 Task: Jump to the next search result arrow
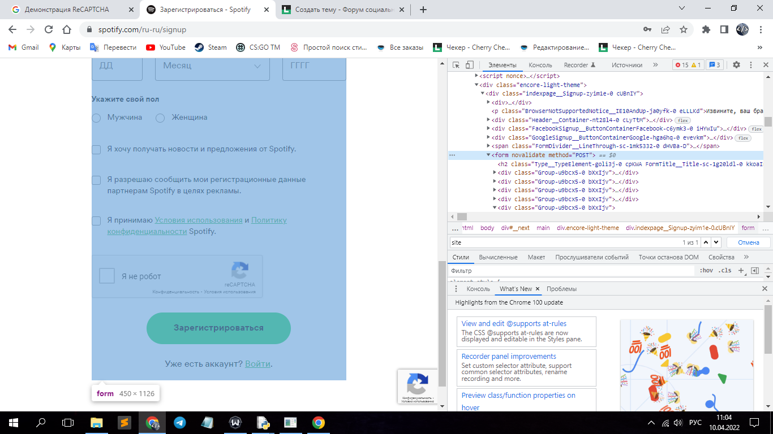tap(716, 242)
